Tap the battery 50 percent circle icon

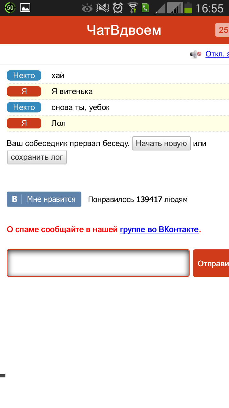(10, 8)
